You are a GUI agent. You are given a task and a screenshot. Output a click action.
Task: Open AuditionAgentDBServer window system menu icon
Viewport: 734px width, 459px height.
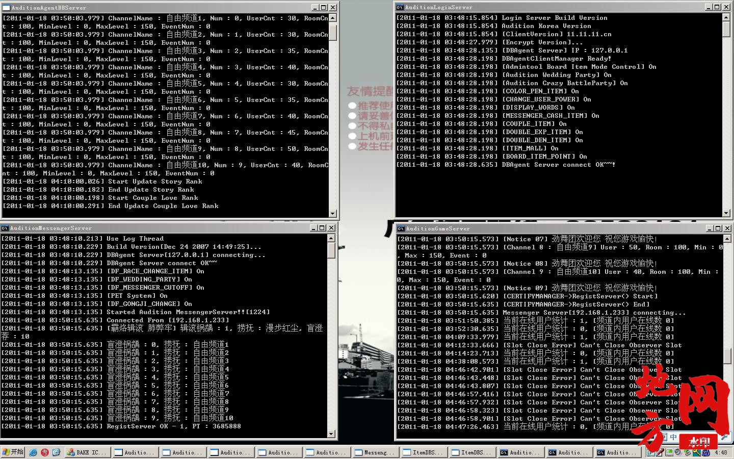[x=6, y=8]
